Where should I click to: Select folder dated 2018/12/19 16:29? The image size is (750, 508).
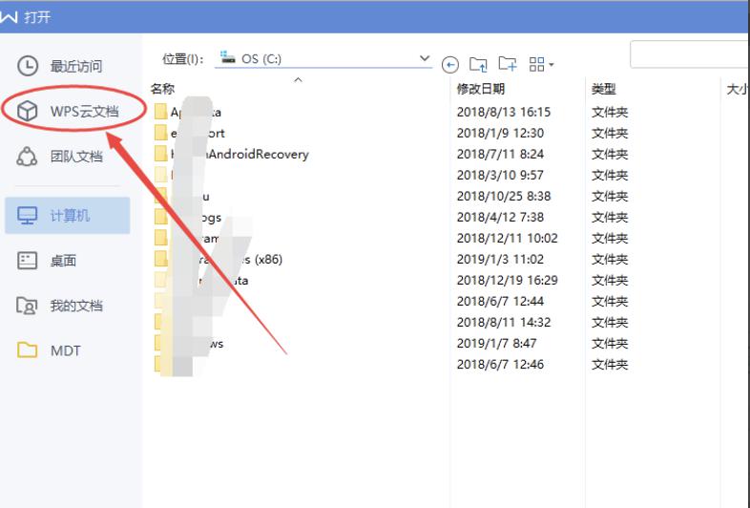point(391,281)
